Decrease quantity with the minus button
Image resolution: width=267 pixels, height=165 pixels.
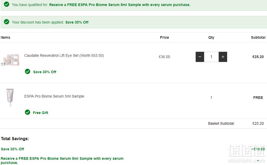200,57
